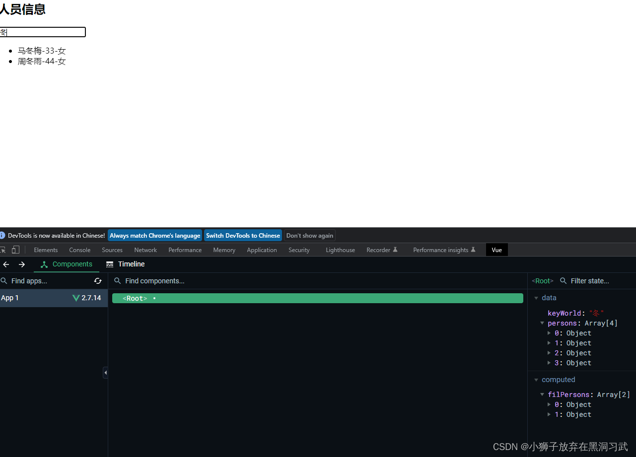Open the Console panel

pyautogui.click(x=79, y=250)
